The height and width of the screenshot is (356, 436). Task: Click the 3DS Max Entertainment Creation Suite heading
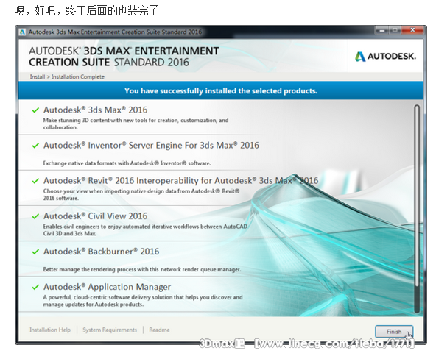click(x=124, y=57)
